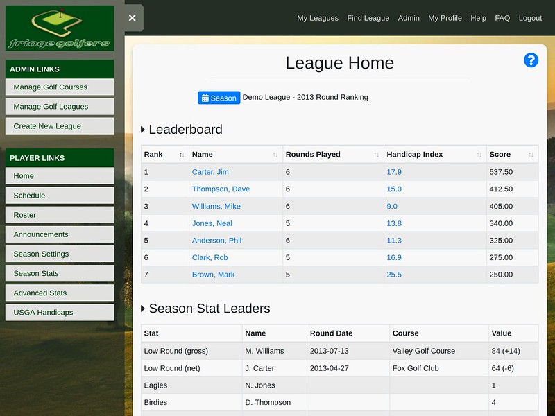The height and width of the screenshot is (416, 555).
Task: Click the blue help question mark icon
Action: point(531,60)
